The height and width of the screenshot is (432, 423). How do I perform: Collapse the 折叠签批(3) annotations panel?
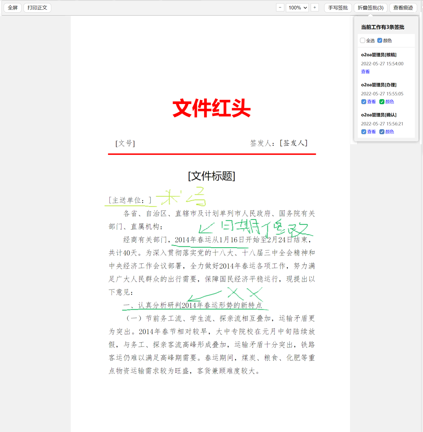click(x=370, y=7)
